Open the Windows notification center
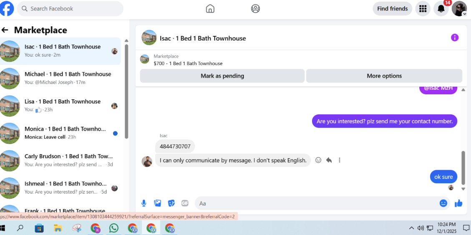The width and height of the screenshot is (471, 235). (466, 228)
